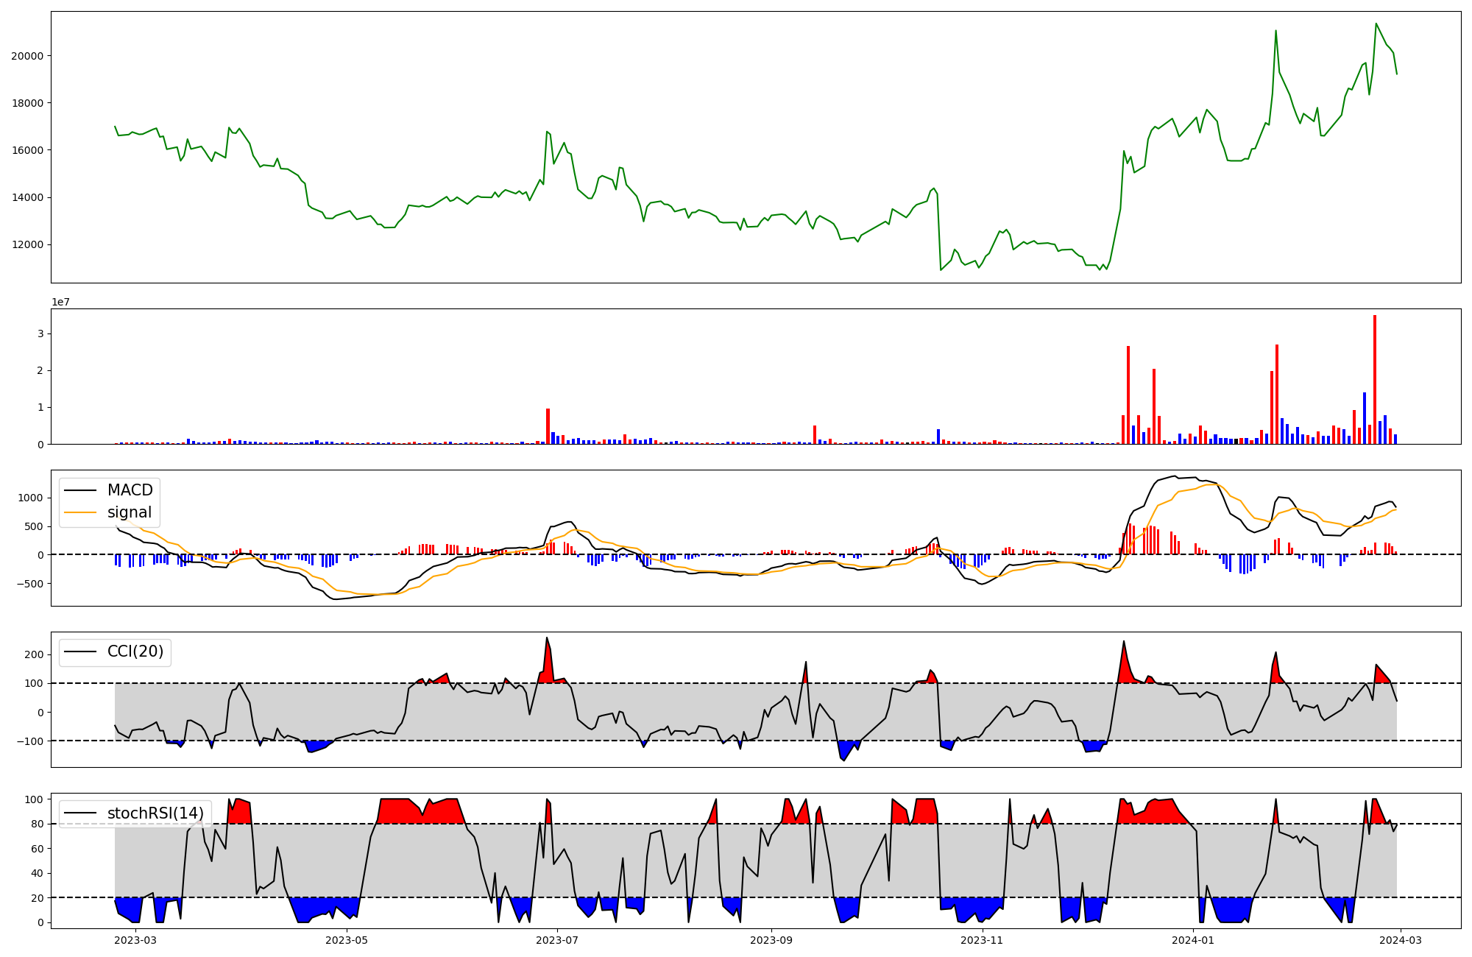Click the MACD legend label

[x=130, y=490]
